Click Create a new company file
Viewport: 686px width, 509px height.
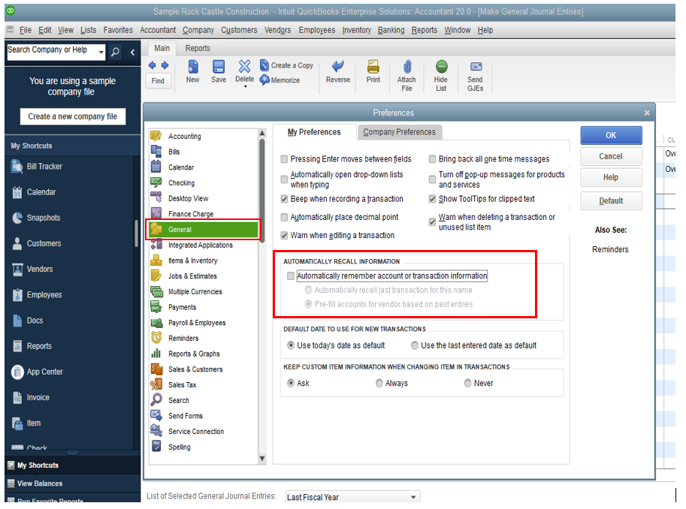click(x=73, y=116)
